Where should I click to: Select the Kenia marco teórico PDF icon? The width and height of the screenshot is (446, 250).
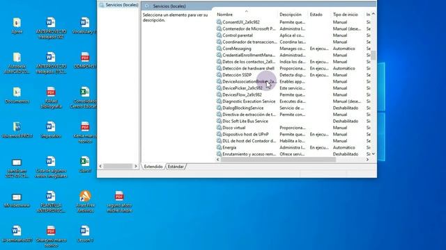(85, 126)
